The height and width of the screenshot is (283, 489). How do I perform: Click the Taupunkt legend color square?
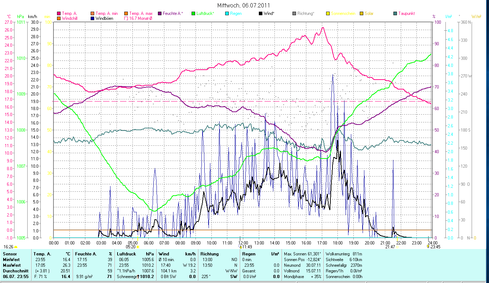pyautogui.click(x=395, y=13)
